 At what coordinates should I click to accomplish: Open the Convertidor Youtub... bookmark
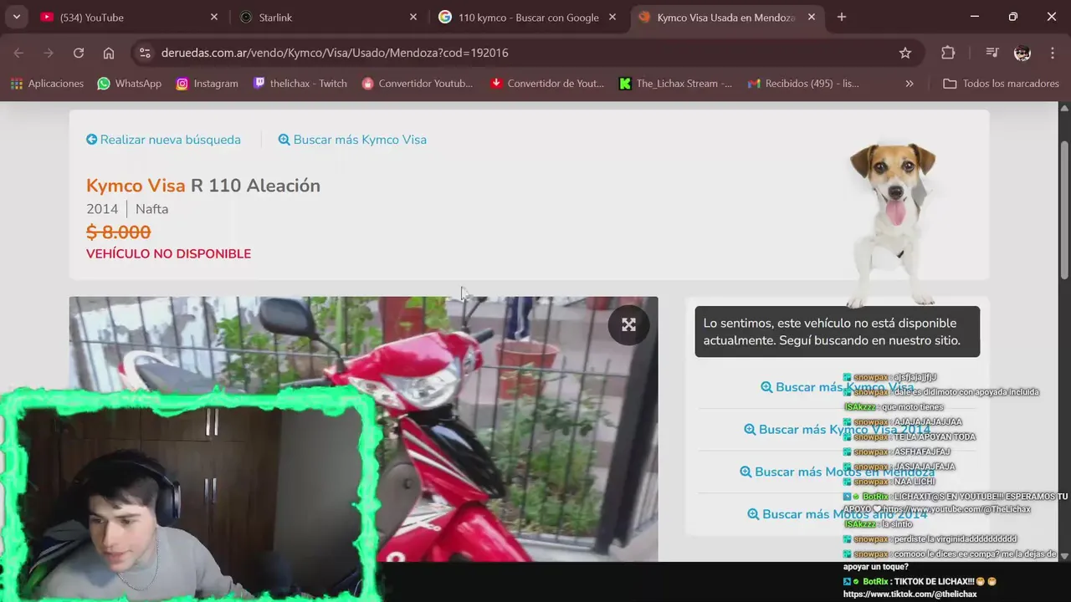click(418, 84)
